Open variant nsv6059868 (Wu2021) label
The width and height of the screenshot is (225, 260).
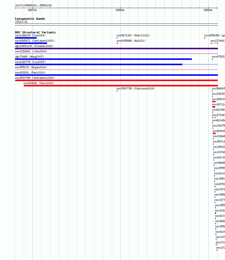click(x=131, y=41)
